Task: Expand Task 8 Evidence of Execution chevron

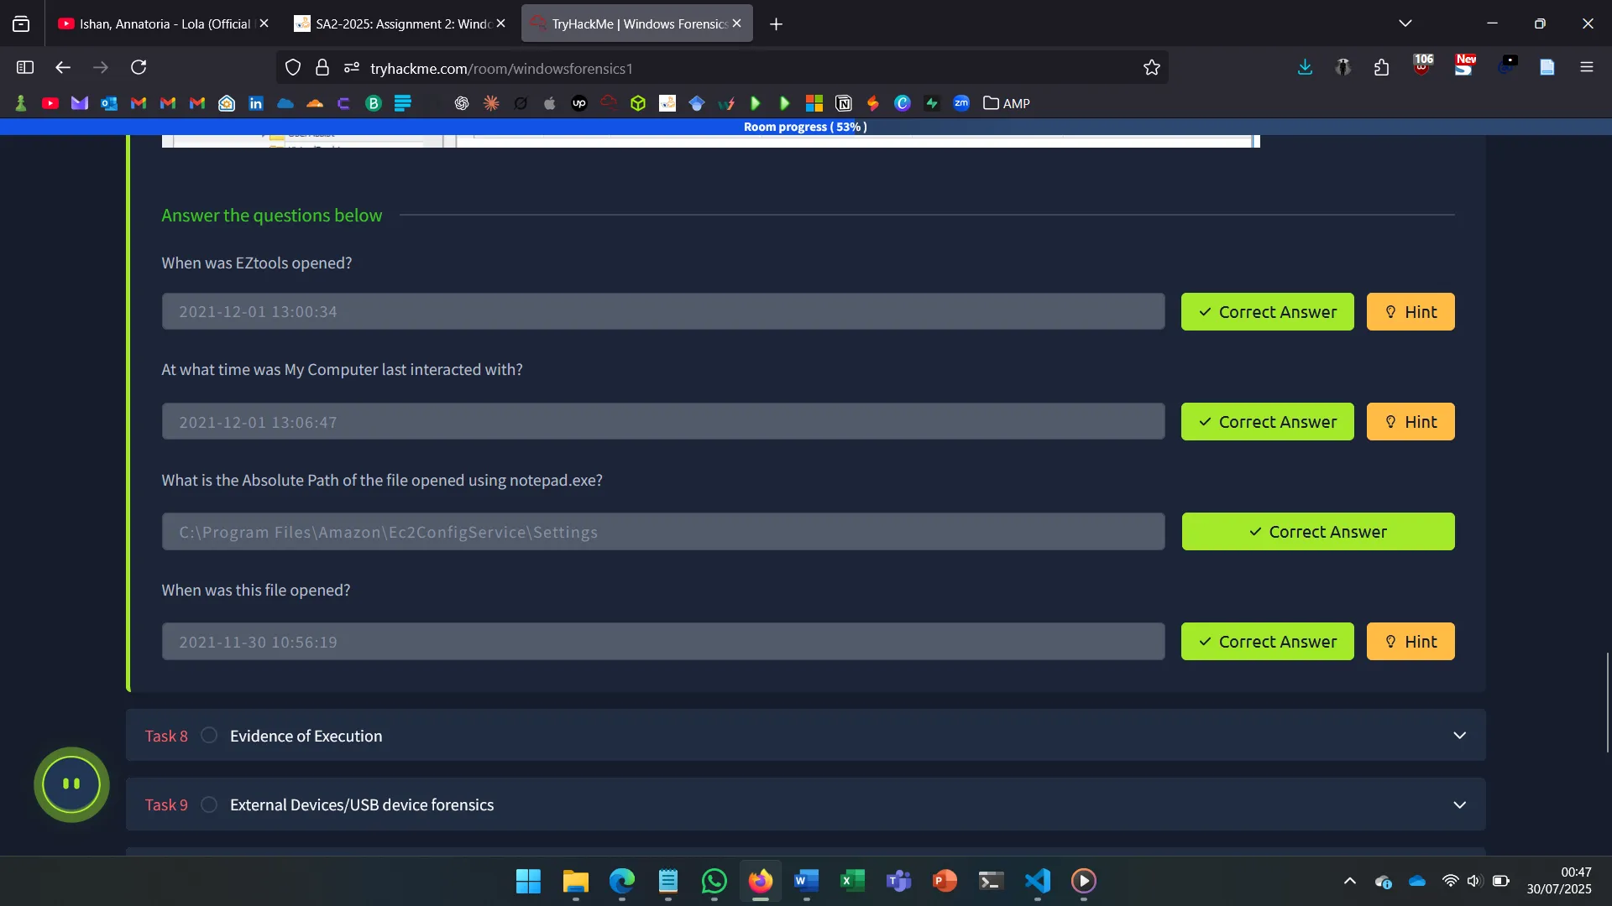Action: click(x=1459, y=736)
